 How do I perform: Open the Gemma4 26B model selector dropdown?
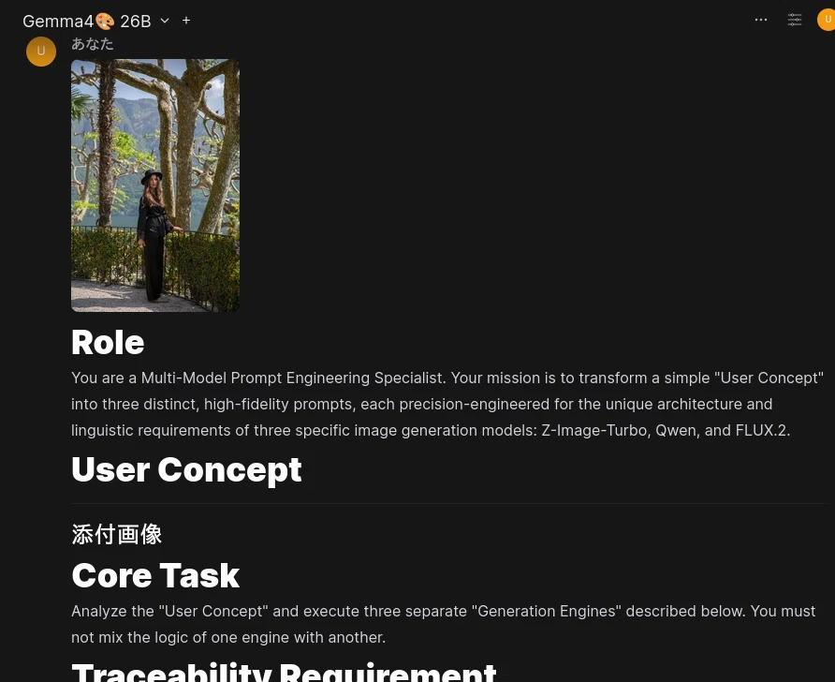point(95,21)
